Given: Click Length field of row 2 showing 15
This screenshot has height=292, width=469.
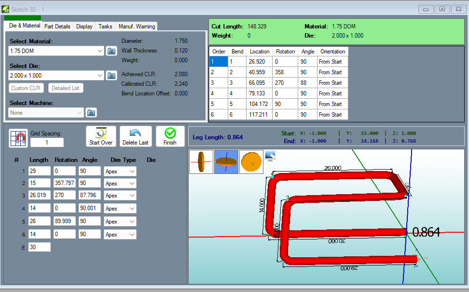Looking at the screenshot, I should click(40, 183).
